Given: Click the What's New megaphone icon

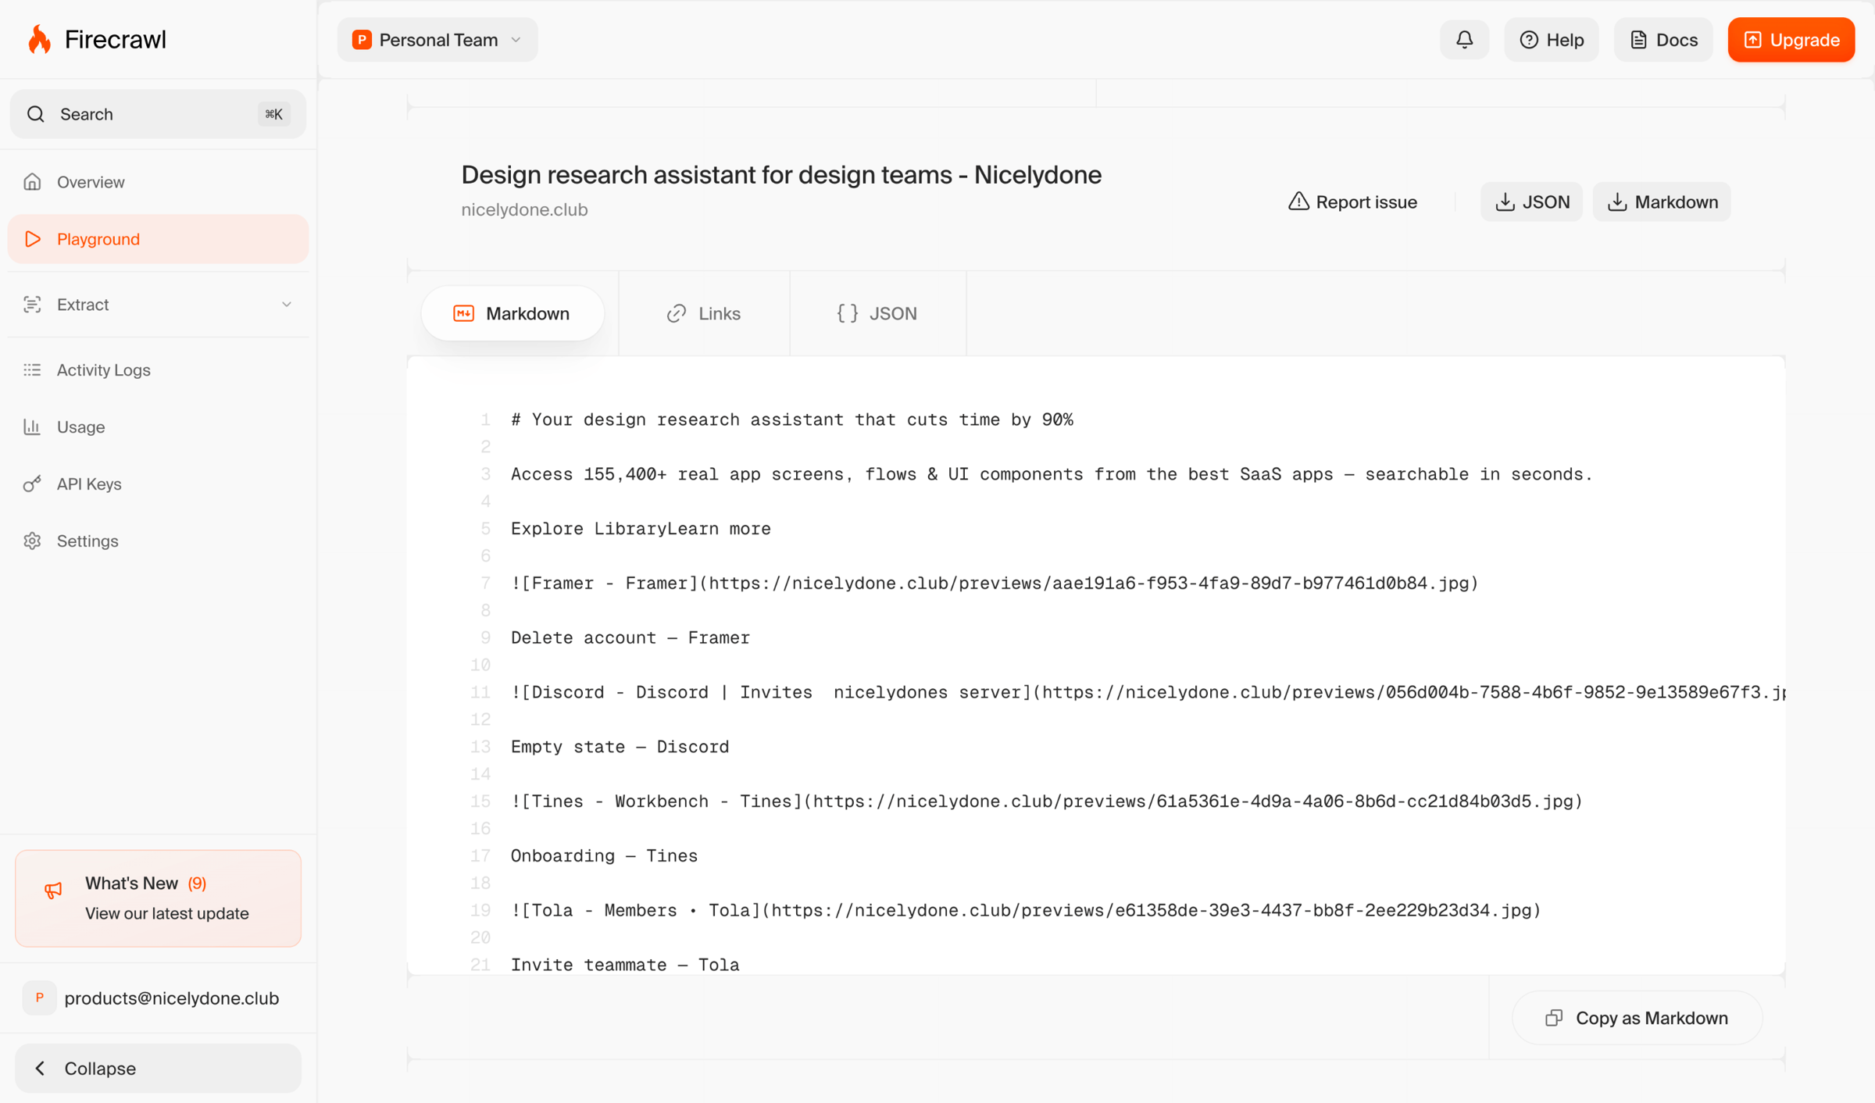Looking at the screenshot, I should coord(53,890).
